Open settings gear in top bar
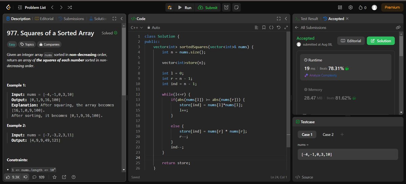The width and height of the screenshot is (406, 184). point(351,7)
